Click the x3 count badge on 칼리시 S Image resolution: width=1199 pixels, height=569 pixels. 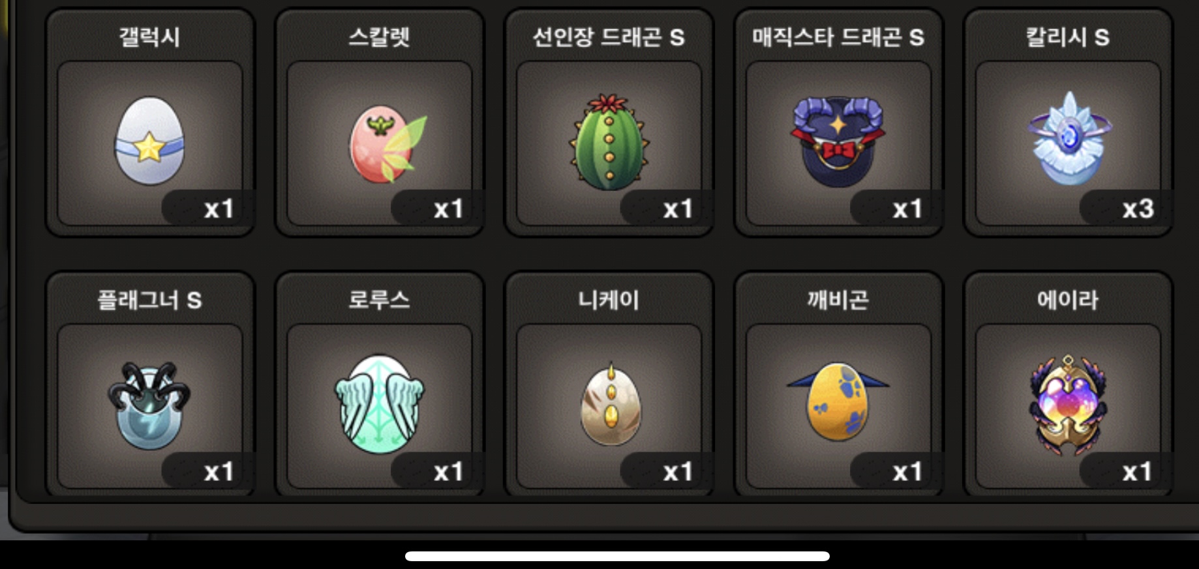[x=1127, y=209]
